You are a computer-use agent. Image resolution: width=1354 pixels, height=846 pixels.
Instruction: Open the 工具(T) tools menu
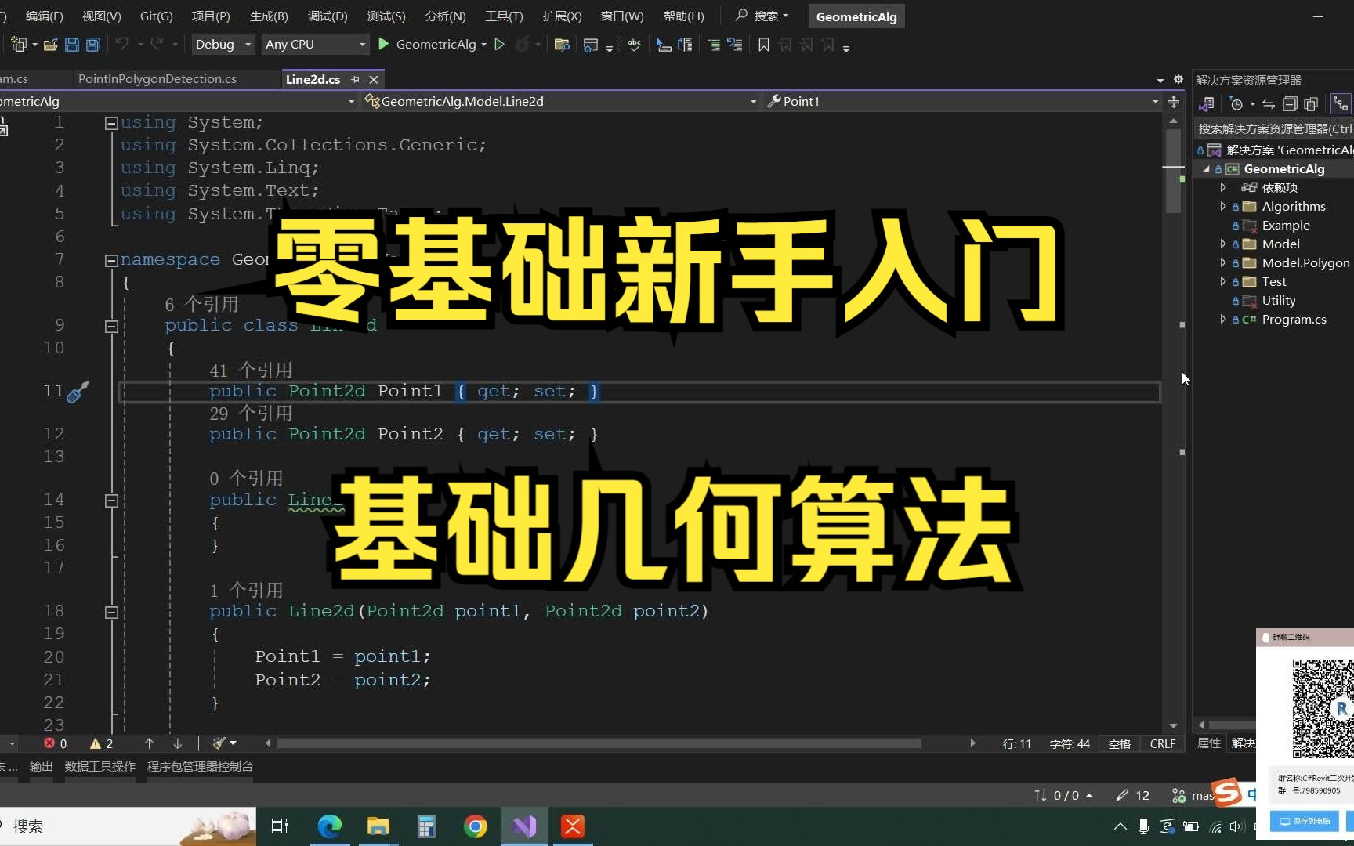pos(504,16)
